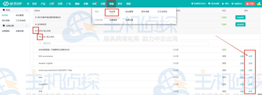This screenshot has width=262, height=95.
Task: Click 设置 for liusijia0001
Action: (242, 84)
